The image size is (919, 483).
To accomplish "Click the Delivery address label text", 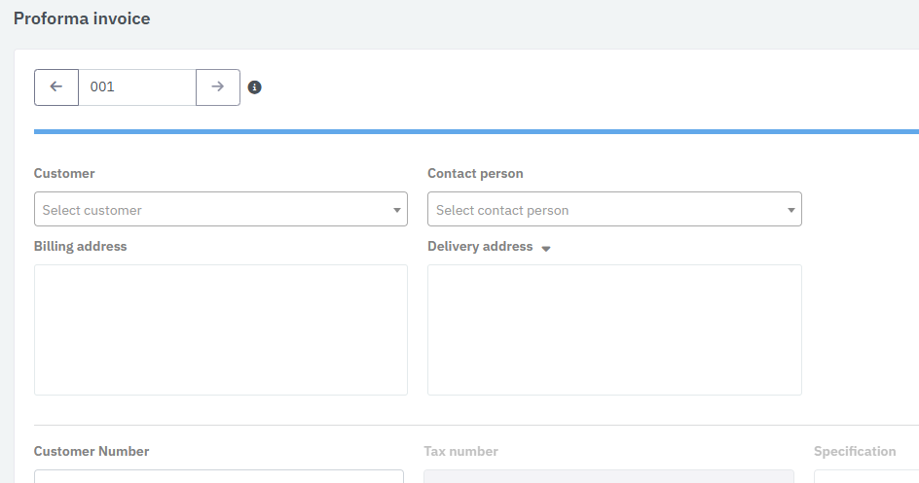I will pos(480,247).
